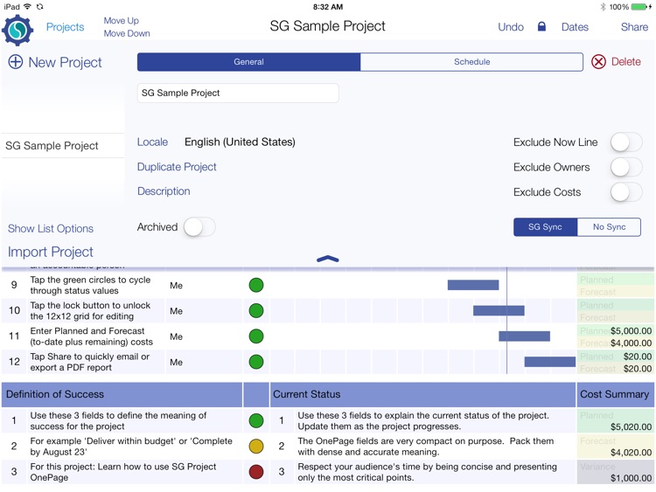The image size is (656, 492).
Task: Toggle the Archived switch
Action: point(199,227)
